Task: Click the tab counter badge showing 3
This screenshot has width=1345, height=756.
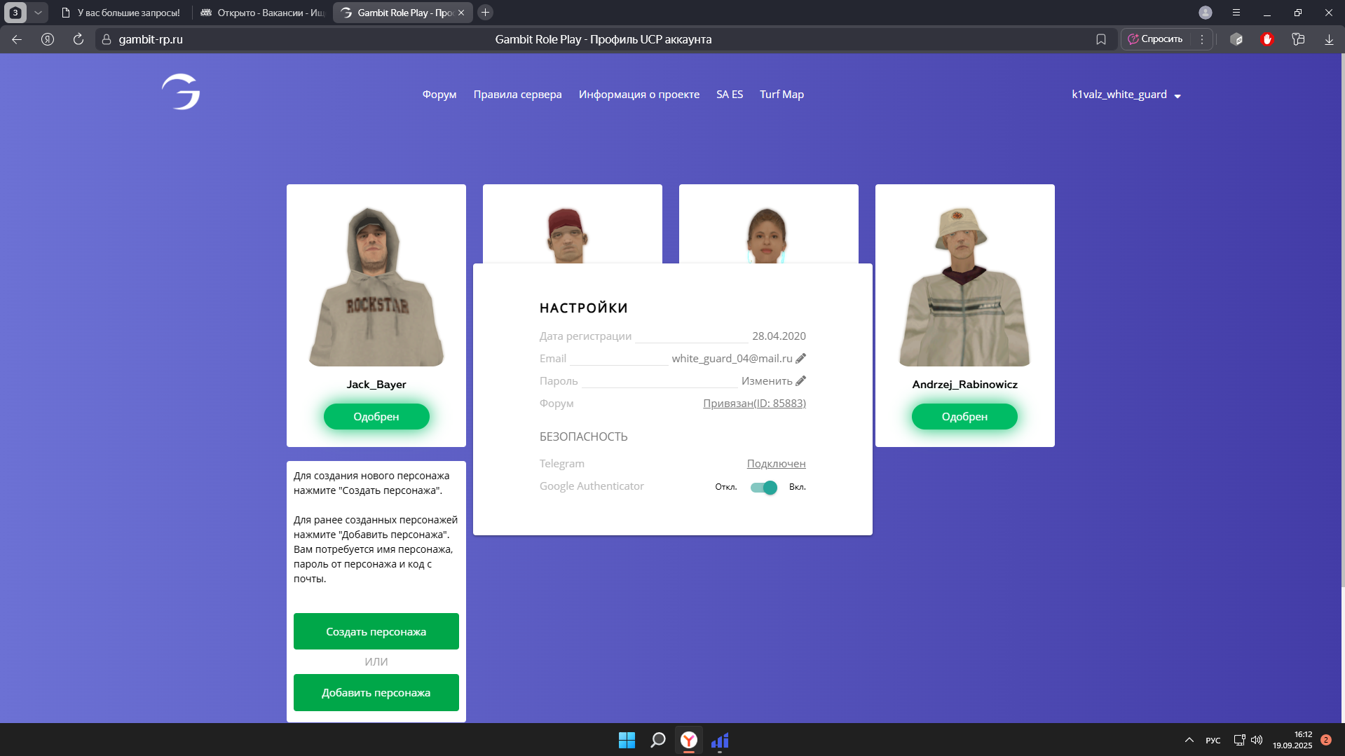Action: tap(15, 13)
